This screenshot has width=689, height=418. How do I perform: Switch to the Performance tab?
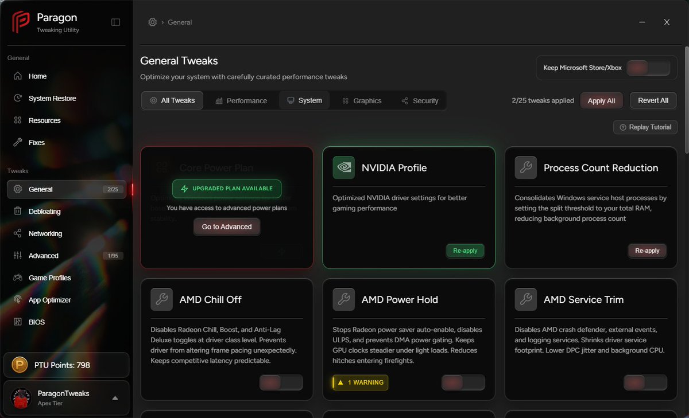(x=241, y=100)
